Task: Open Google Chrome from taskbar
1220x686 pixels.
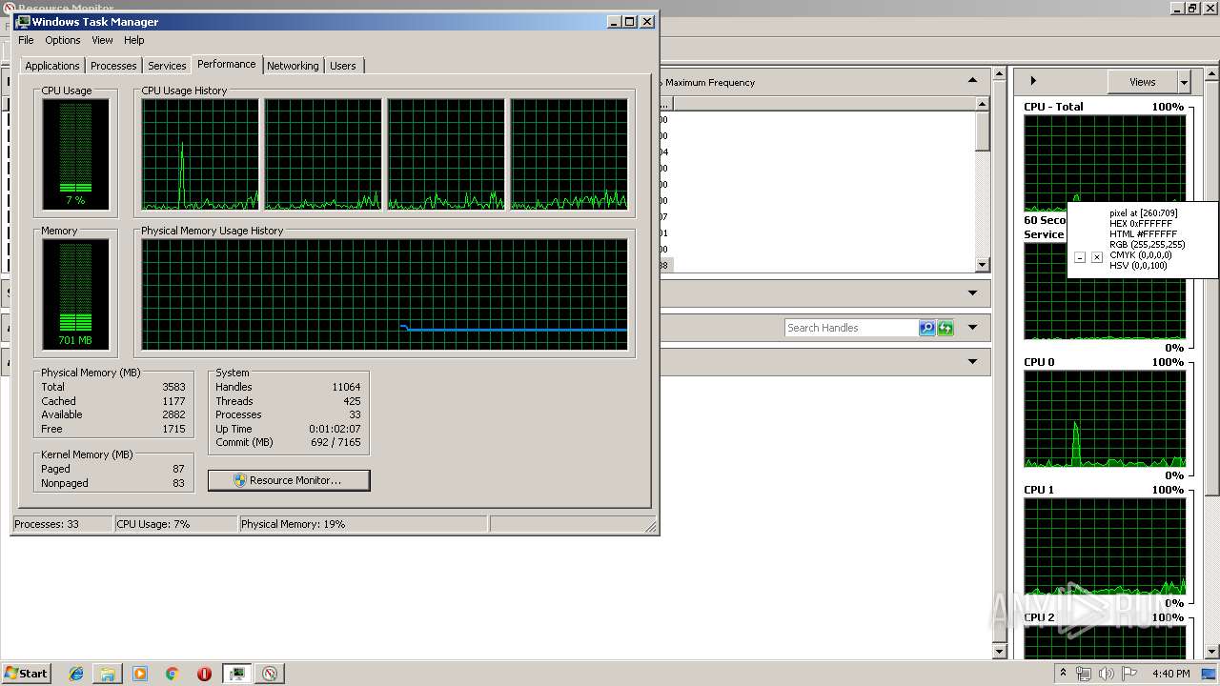Action: coord(172,674)
